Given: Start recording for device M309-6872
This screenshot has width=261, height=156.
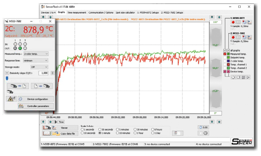Looking at the screenshot, I should [233, 22].
